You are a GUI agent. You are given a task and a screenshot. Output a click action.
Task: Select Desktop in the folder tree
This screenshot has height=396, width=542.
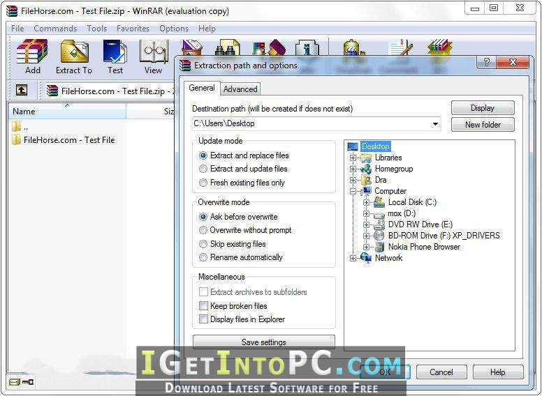click(x=375, y=146)
